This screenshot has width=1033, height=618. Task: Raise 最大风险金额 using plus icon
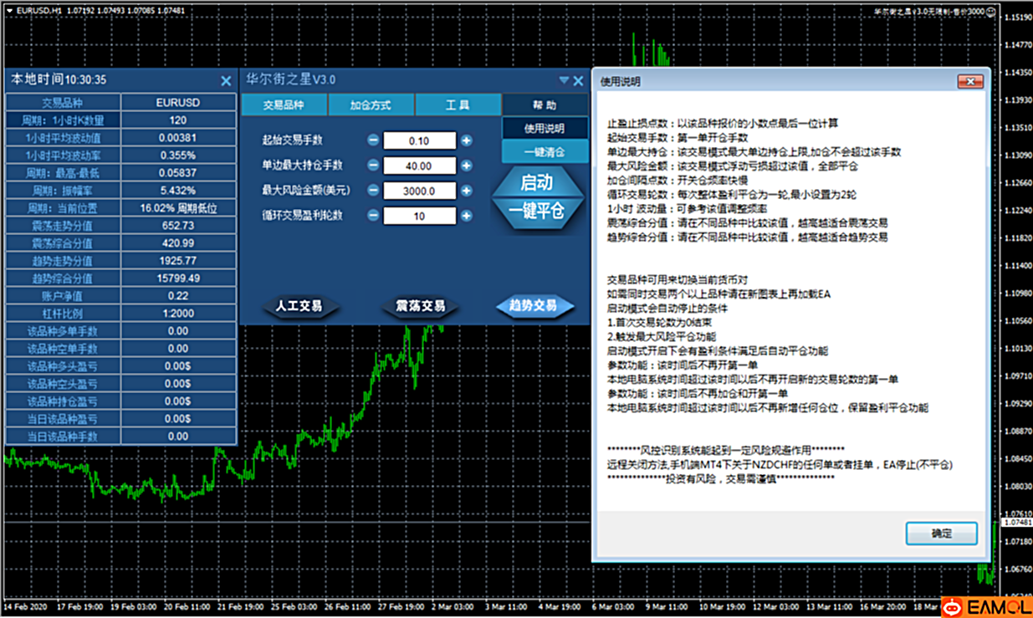tap(467, 191)
